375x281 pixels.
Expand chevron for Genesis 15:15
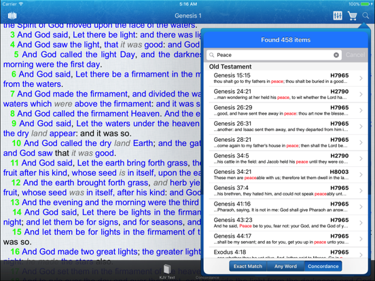click(x=361, y=78)
